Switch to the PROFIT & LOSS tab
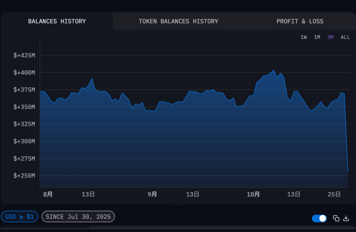Image resolution: width=356 pixels, height=232 pixels. (x=300, y=21)
